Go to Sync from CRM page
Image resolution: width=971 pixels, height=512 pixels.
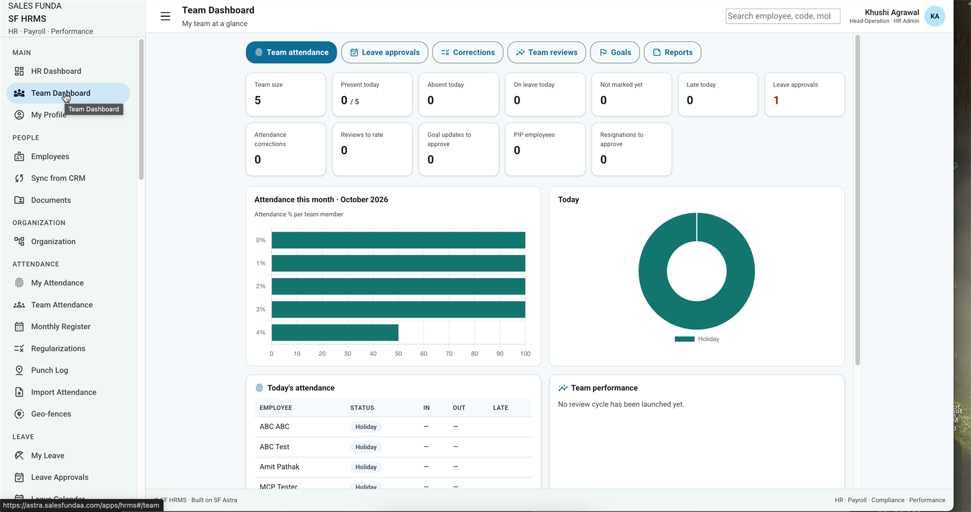(x=68, y=179)
